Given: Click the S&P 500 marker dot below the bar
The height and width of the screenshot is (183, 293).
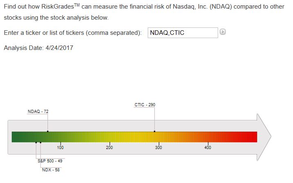Looking at the screenshot, I should [36, 142].
